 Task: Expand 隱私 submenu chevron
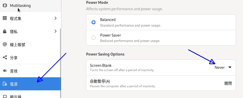(x=56, y=31)
